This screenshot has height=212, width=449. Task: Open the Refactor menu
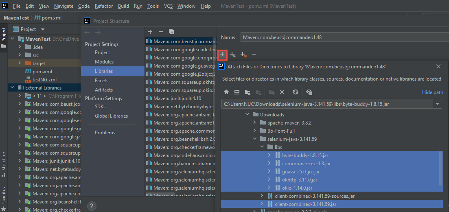pos(104,6)
